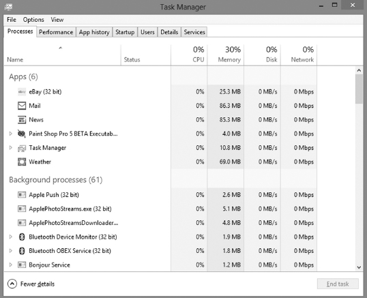The image size is (367, 298).
Task: Open the Options menu
Action: point(33,20)
